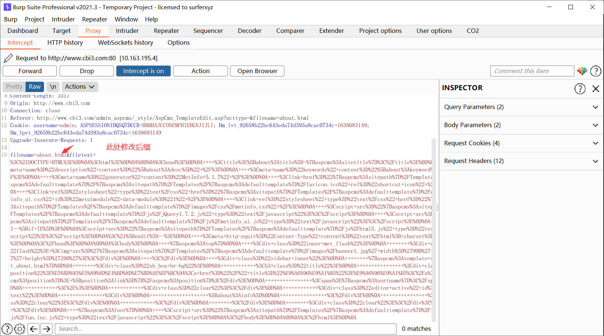Switch to Target tab
Screen dimensions: 604x336
tap(61, 31)
